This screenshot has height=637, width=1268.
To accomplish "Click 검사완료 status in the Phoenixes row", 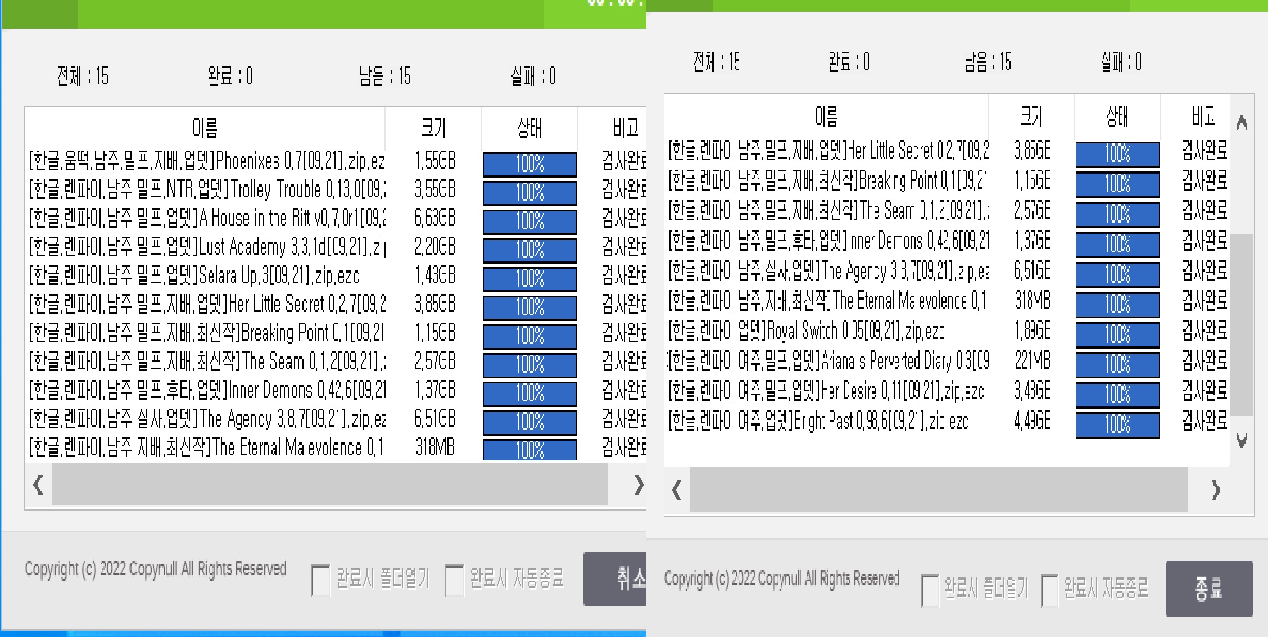I will pos(624,161).
